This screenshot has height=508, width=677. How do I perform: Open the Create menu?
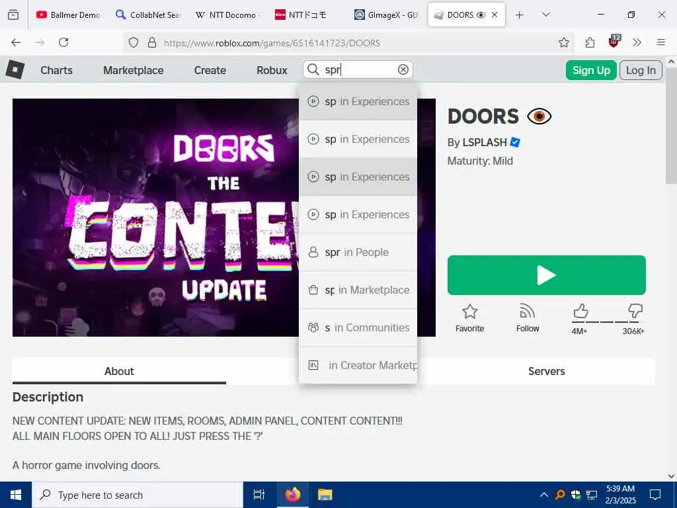[210, 70]
